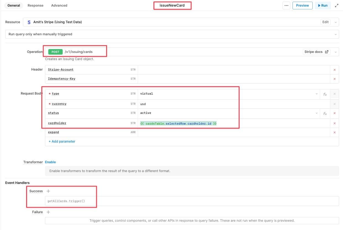This screenshot has height=230, width=343.
Task: Remove the expand parameter
Action: click(x=334, y=132)
